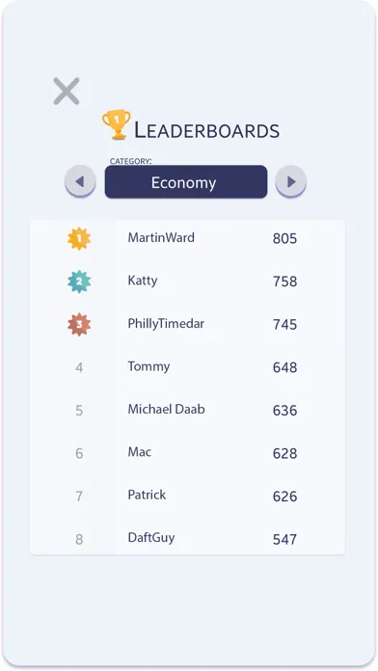378x671 pixels.
Task: Go to previous category with left arrow
Action: [80, 181]
